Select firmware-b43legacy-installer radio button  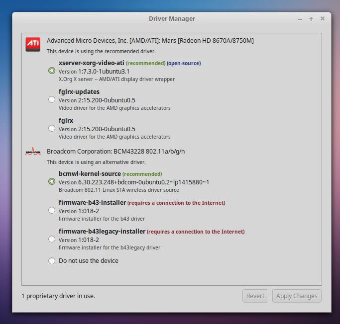pos(52,239)
